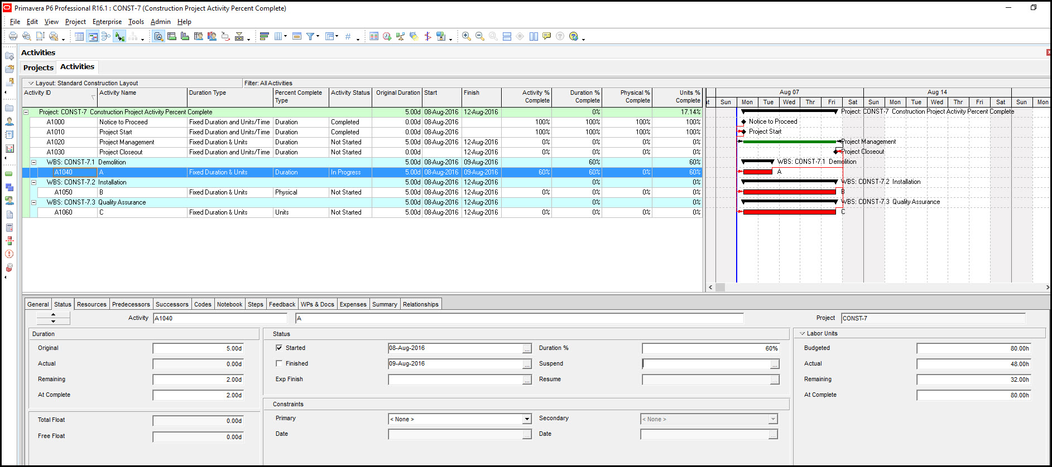Browse the Finished date picker button
Viewport: 1052px width, 467px height.
point(527,364)
